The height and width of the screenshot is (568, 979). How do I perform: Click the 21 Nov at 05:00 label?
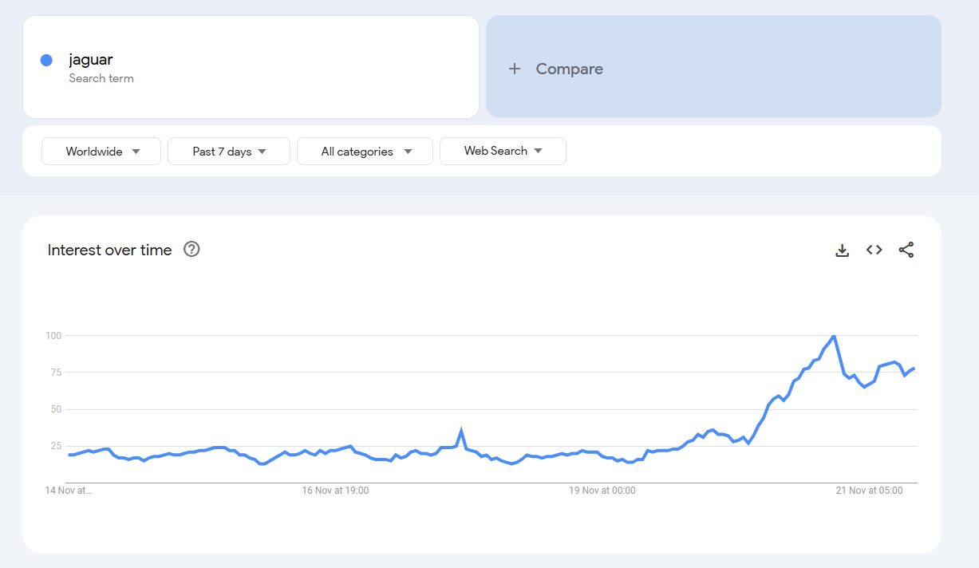869,491
